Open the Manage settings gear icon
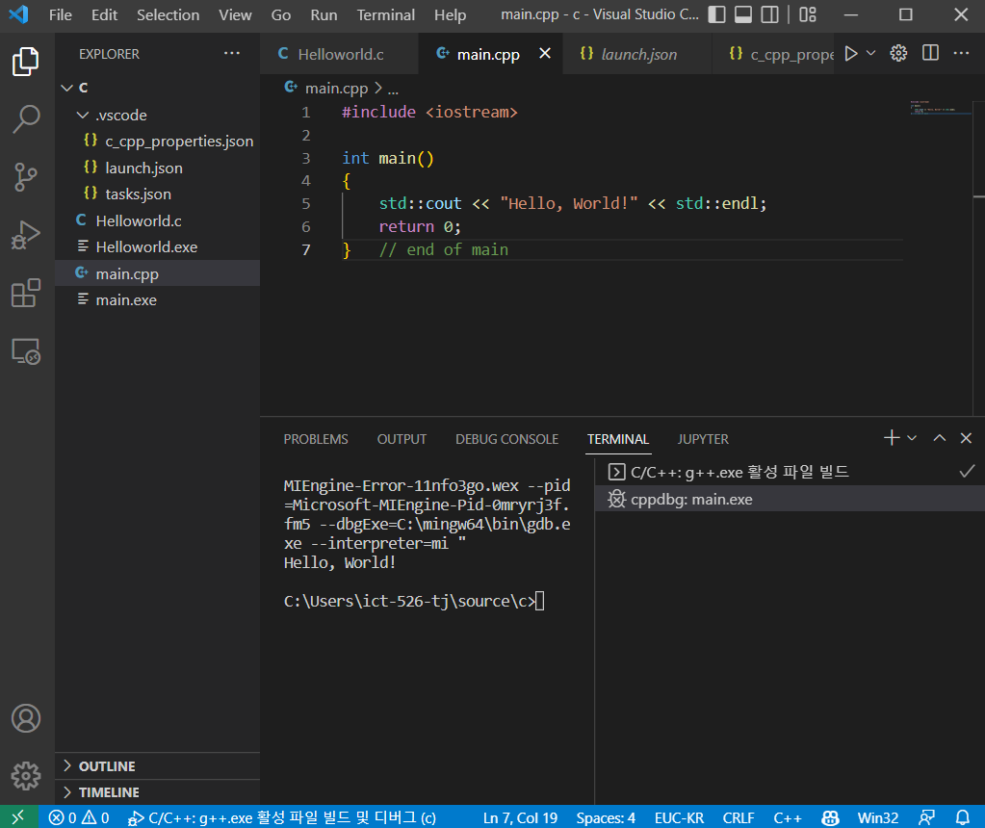 point(26,776)
